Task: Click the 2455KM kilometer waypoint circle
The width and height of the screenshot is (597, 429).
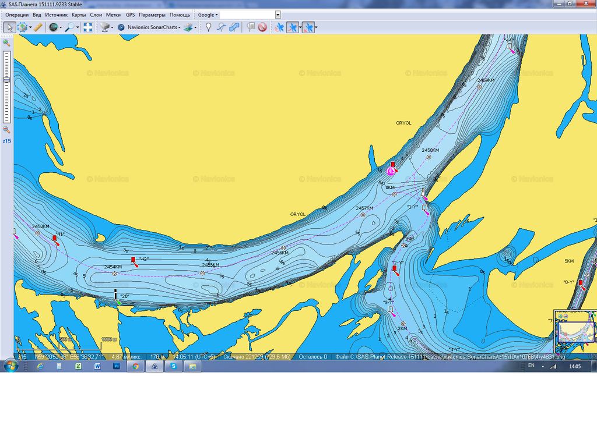Action: (x=202, y=273)
